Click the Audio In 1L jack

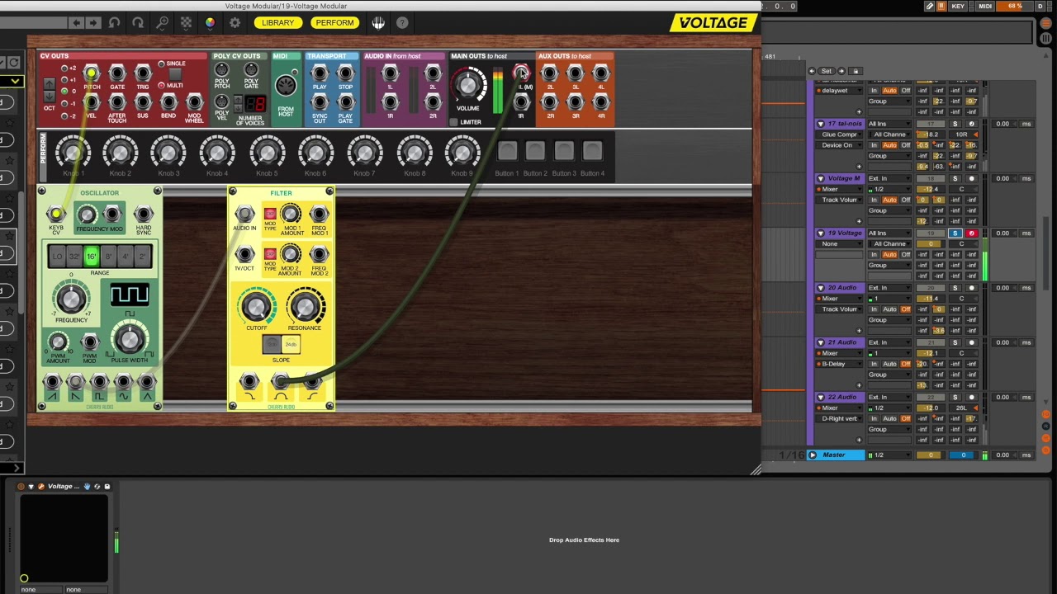click(x=391, y=73)
